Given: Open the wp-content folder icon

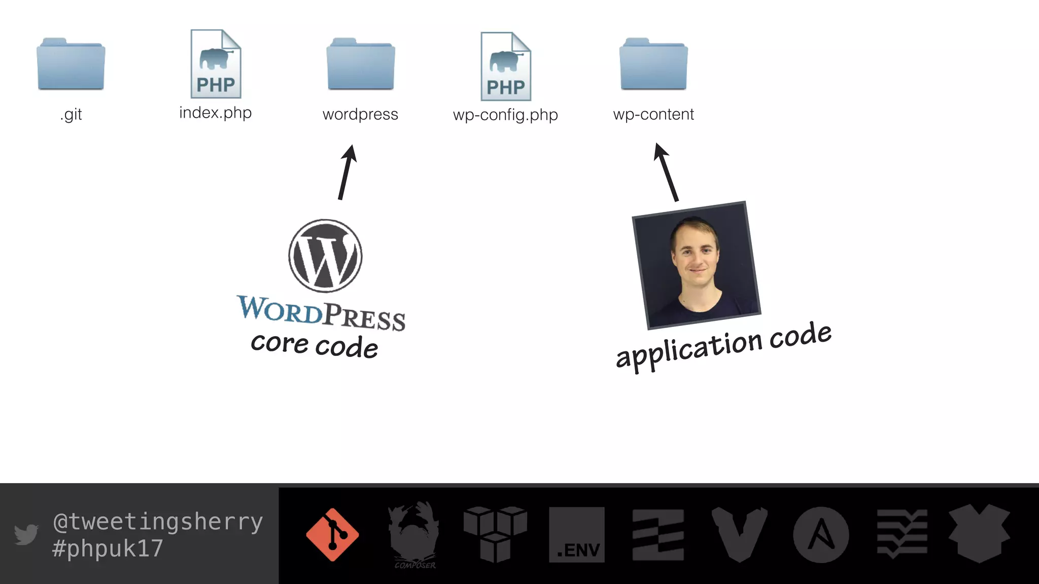Looking at the screenshot, I should pyautogui.click(x=653, y=64).
